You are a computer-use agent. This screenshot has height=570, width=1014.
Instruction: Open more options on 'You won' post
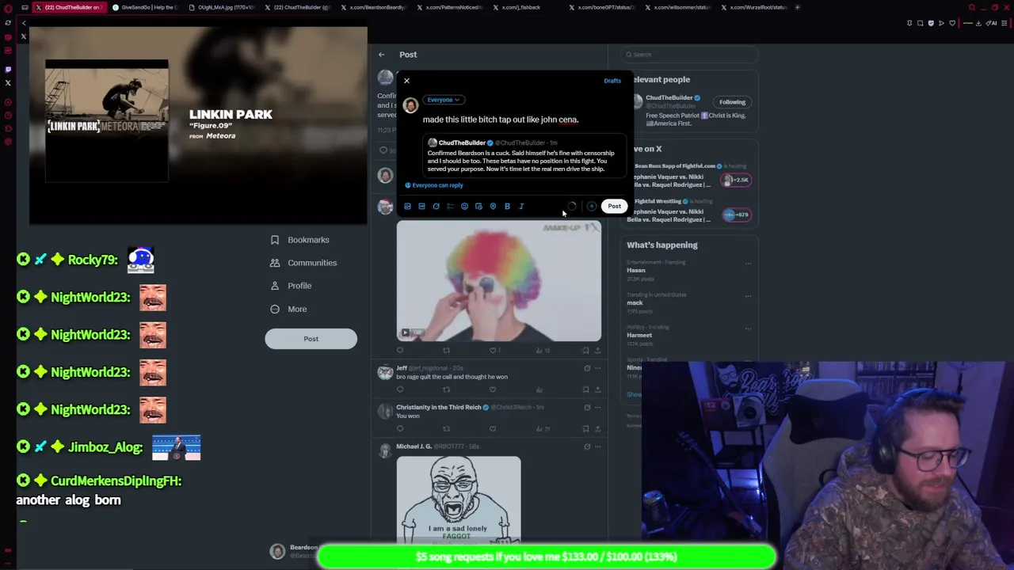coord(598,407)
